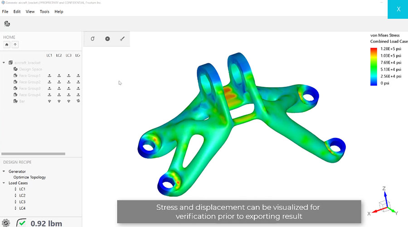408x227 pixels.
Task: Open the View menu
Action: pyautogui.click(x=30, y=11)
